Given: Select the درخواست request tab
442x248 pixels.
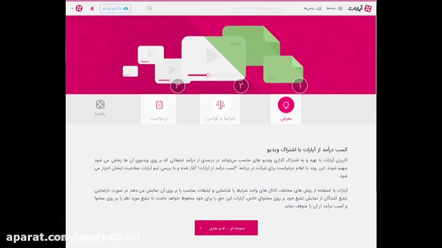Looking at the screenshot, I should click(x=159, y=109).
